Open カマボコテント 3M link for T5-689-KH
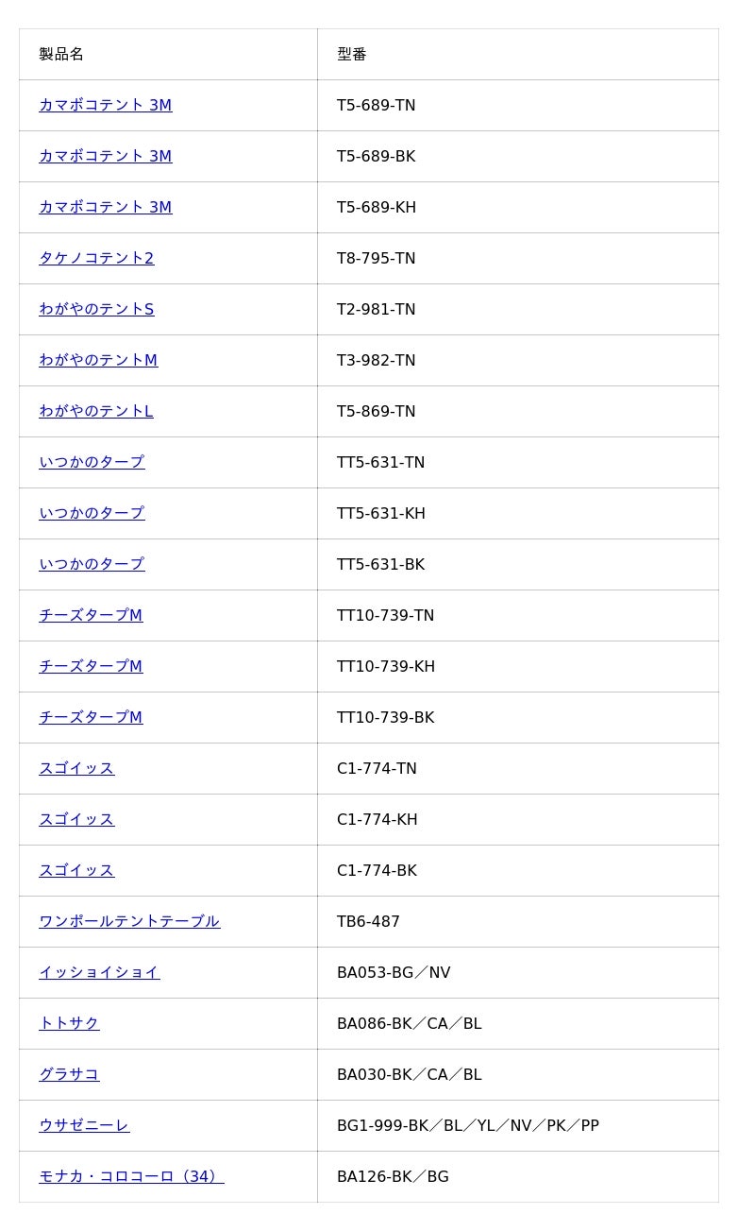The width and height of the screenshot is (755, 1231). [105, 207]
